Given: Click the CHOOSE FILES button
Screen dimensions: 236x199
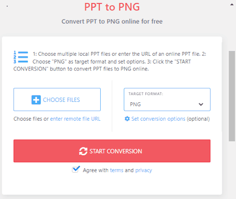Looking at the screenshot, I should click(57, 99).
